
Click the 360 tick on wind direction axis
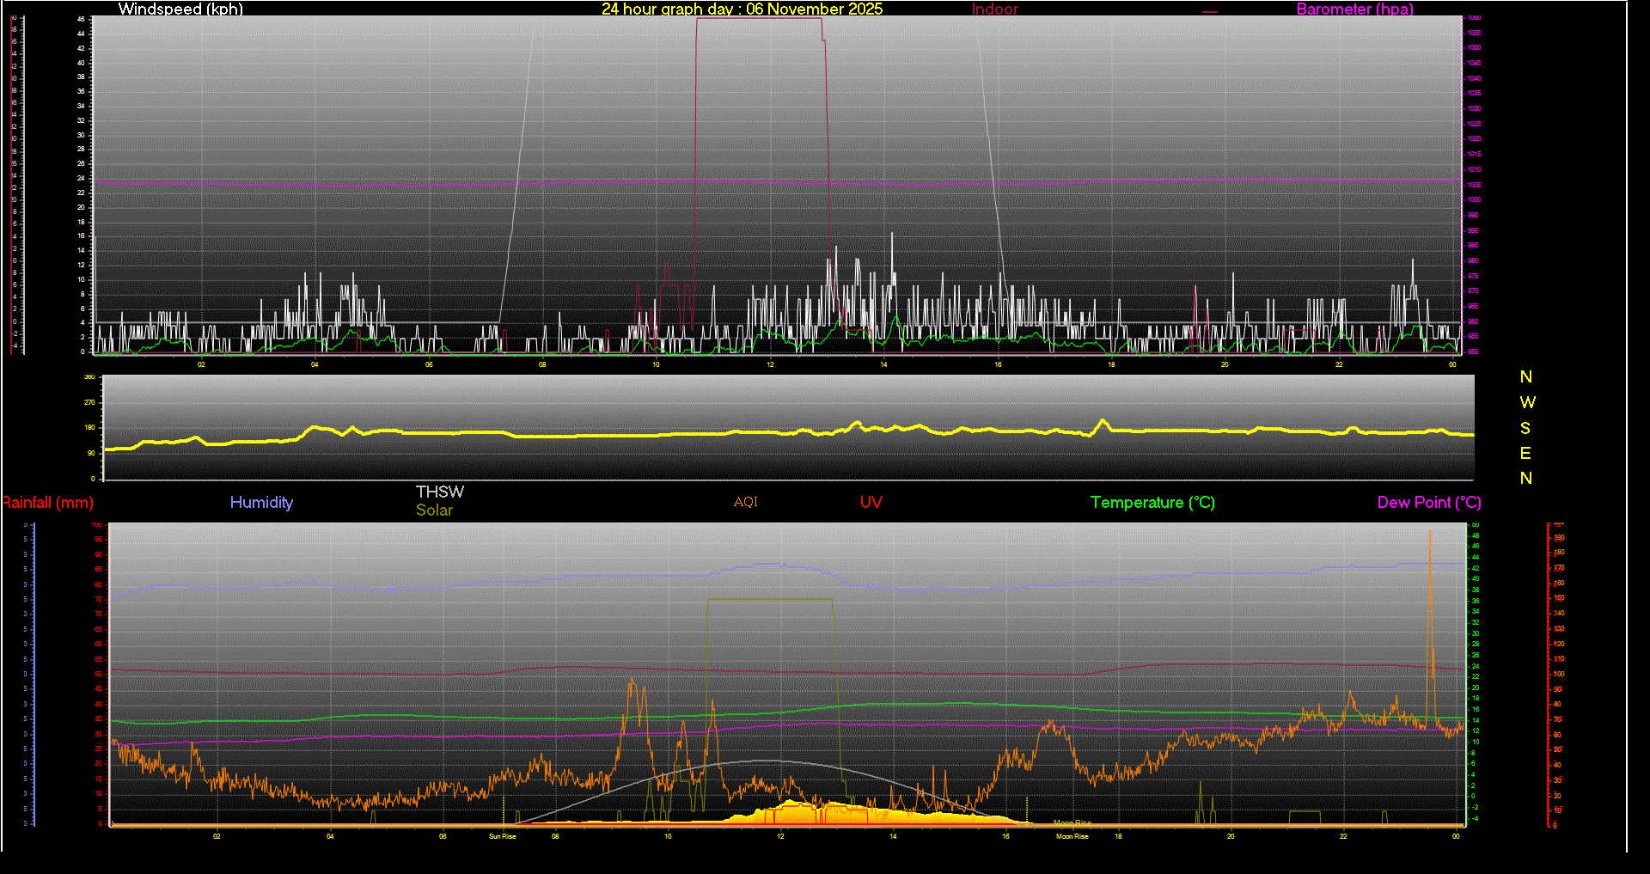point(89,377)
